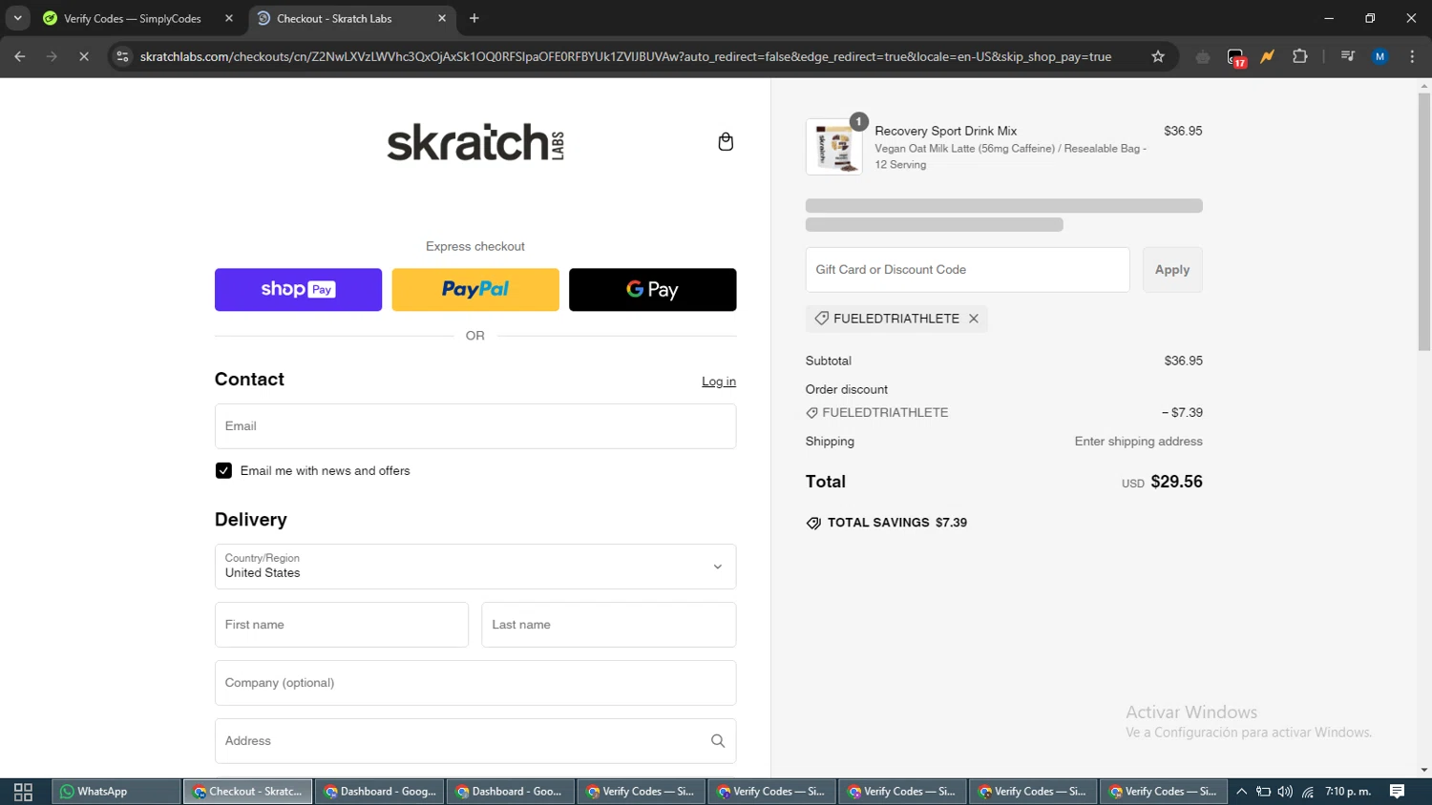This screenshot has height=805, width=1432.
Task: Stop loading the page
Action: 84,56
